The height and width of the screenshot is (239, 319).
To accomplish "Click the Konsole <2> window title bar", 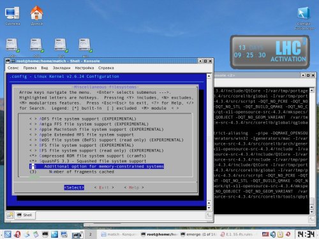I will tap(256, 75).
